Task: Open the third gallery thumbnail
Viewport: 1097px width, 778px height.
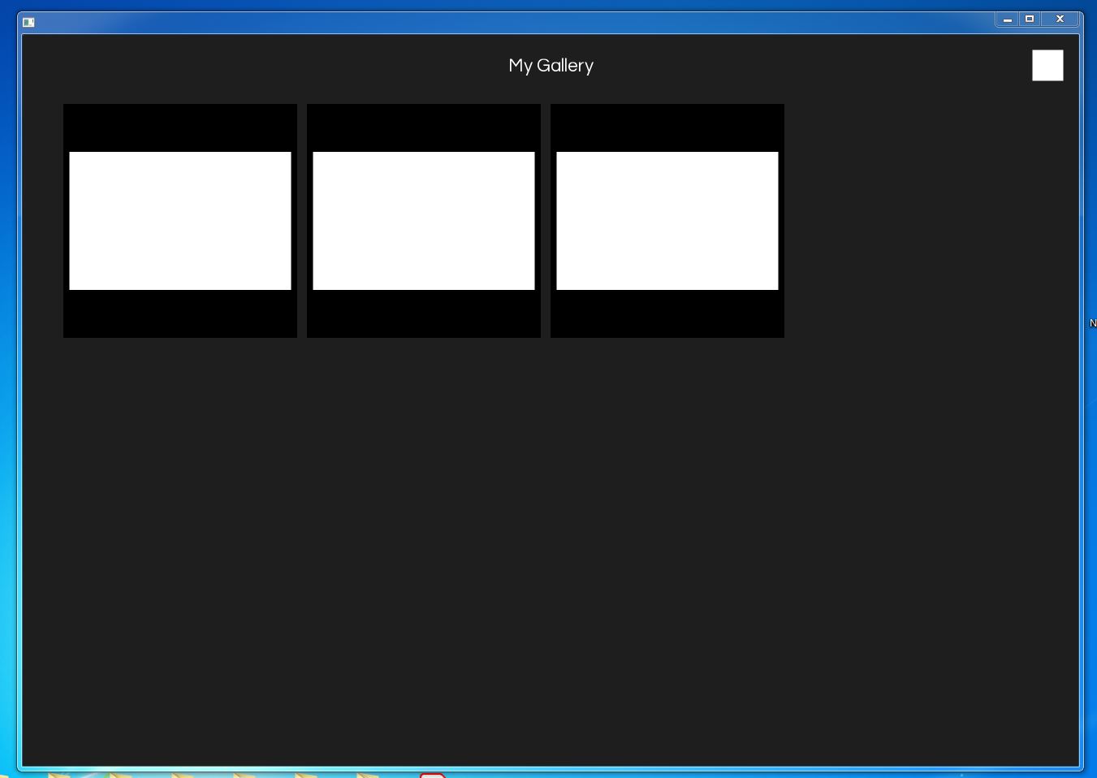Action: 667,221
